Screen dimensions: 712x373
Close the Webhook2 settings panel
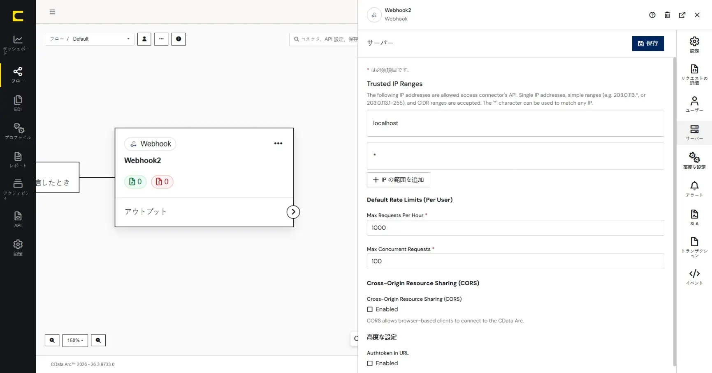coord(697,15)
